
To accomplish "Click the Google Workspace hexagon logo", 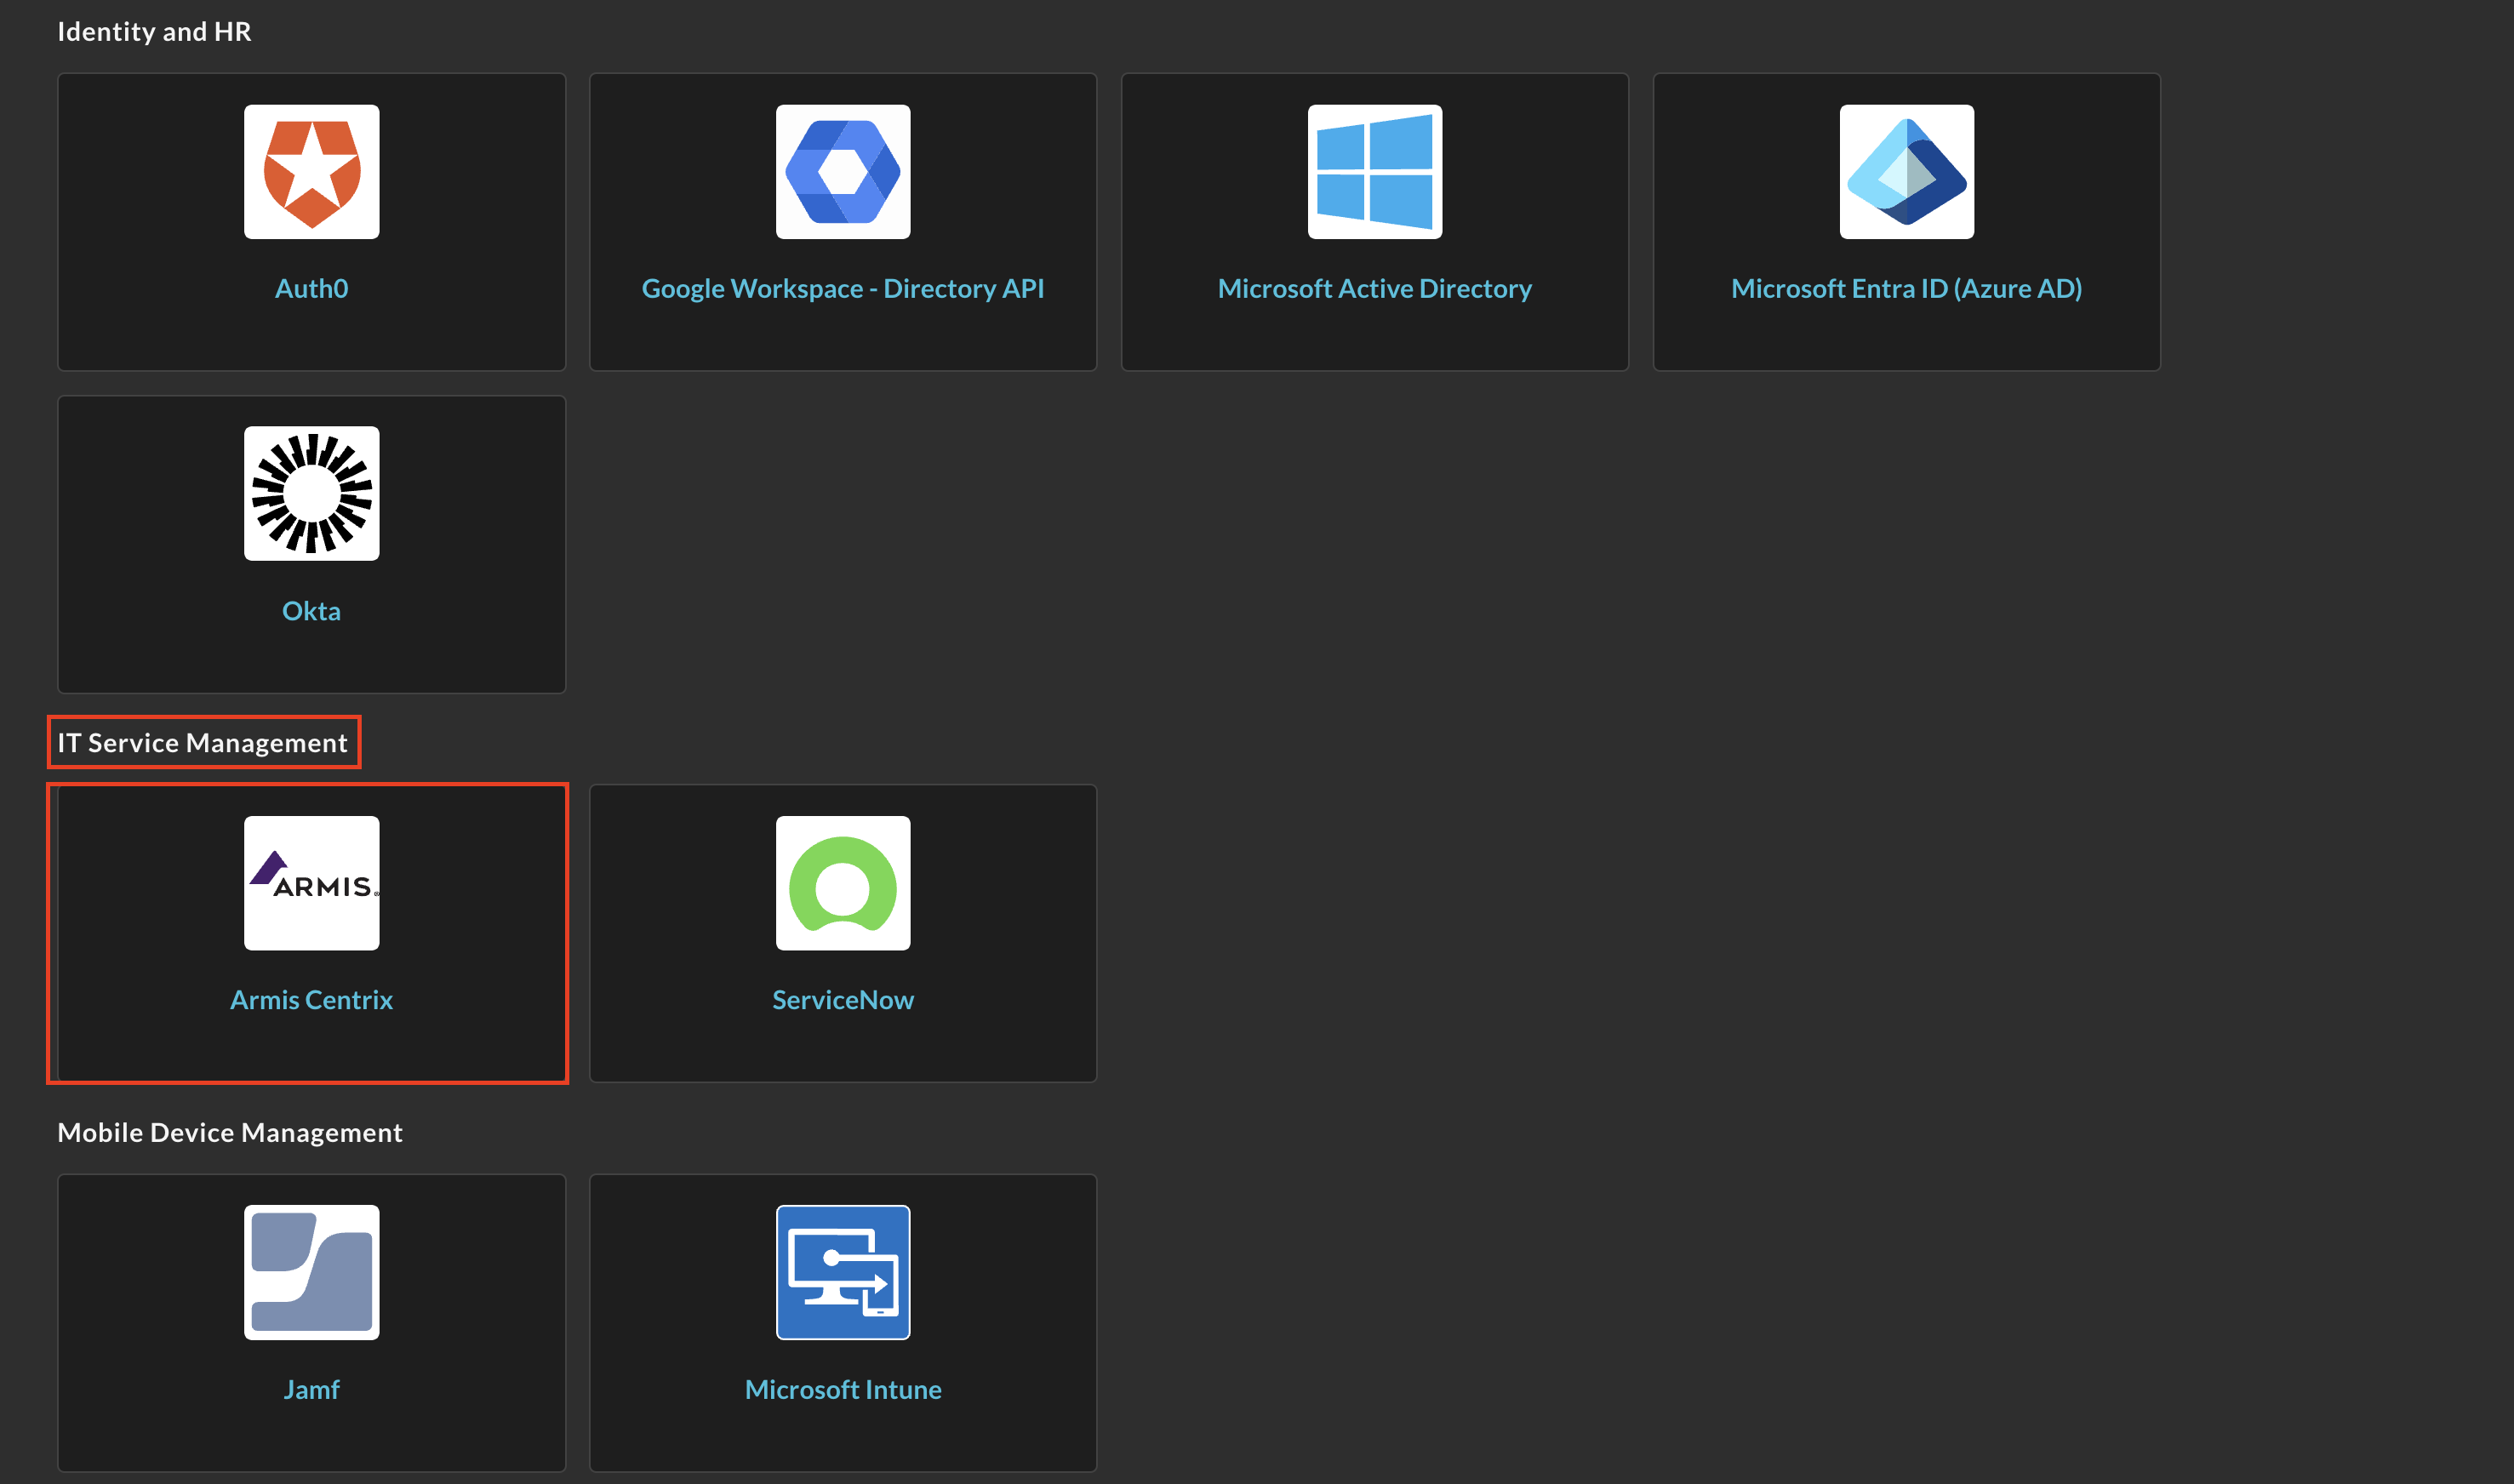I will (x=843, y=172).
